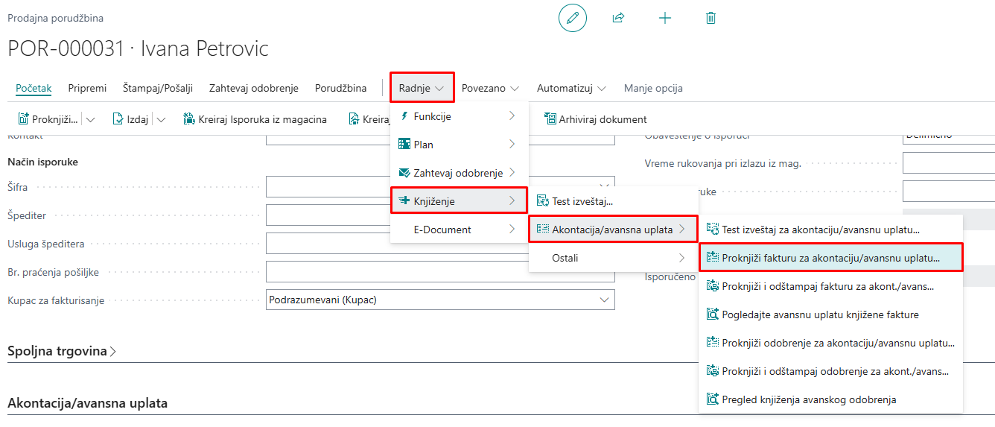Click the Proknjiži toolbar button

[x=48, y=119]
